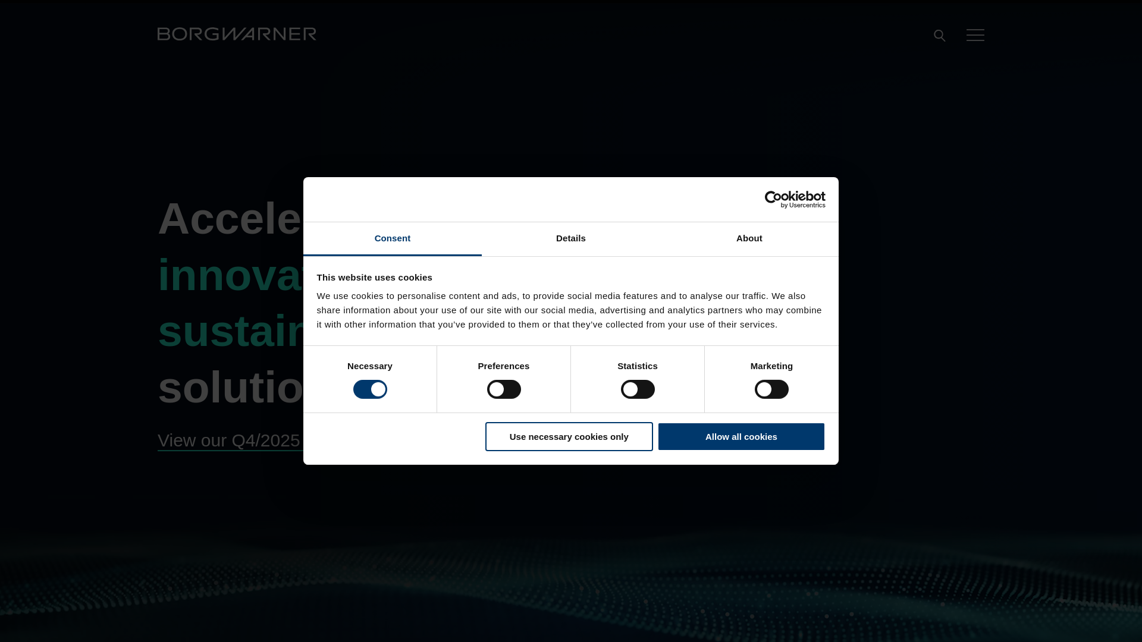
Task: Toggle the Necessary cookies switch
Action: click(370, 389)
